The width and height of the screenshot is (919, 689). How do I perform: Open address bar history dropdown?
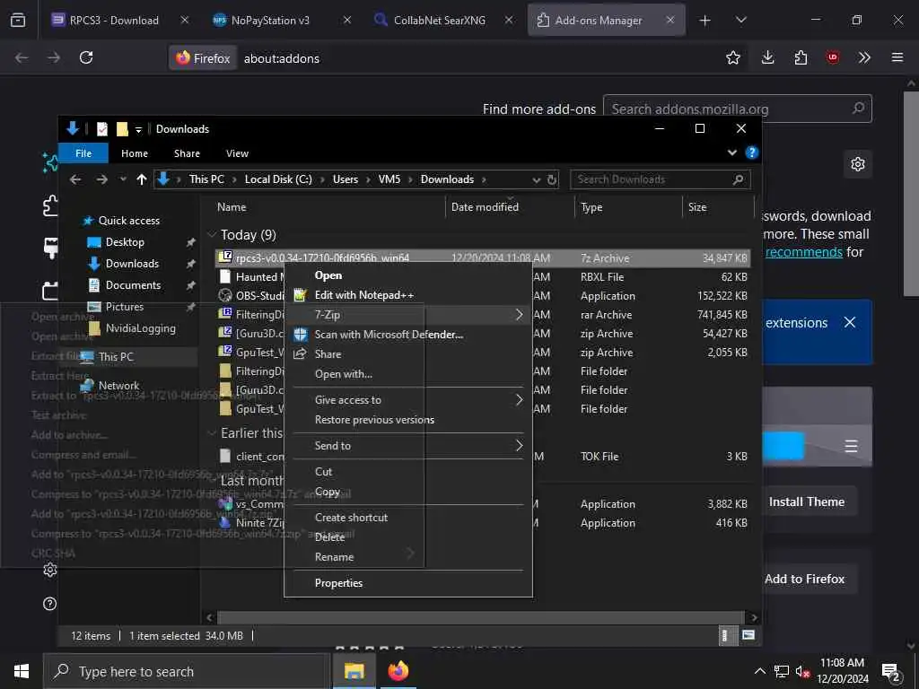point(537,179)
